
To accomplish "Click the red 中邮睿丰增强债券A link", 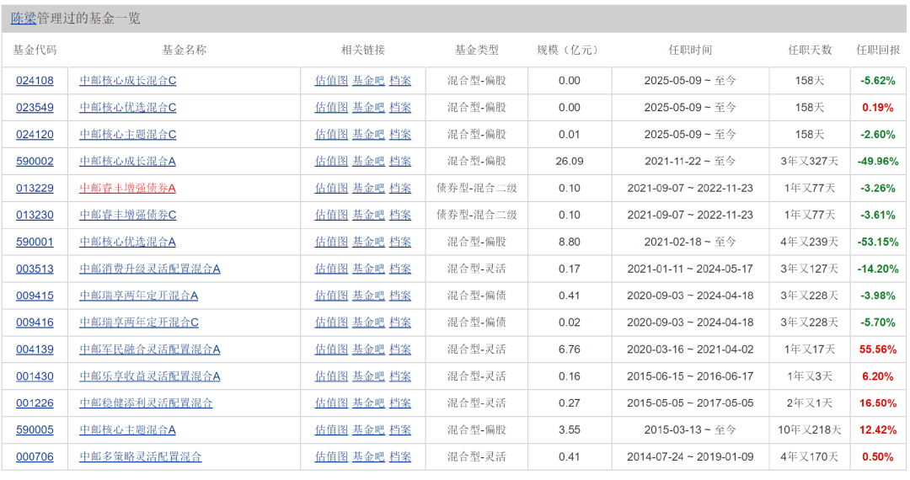I will [x=127, y=189].
